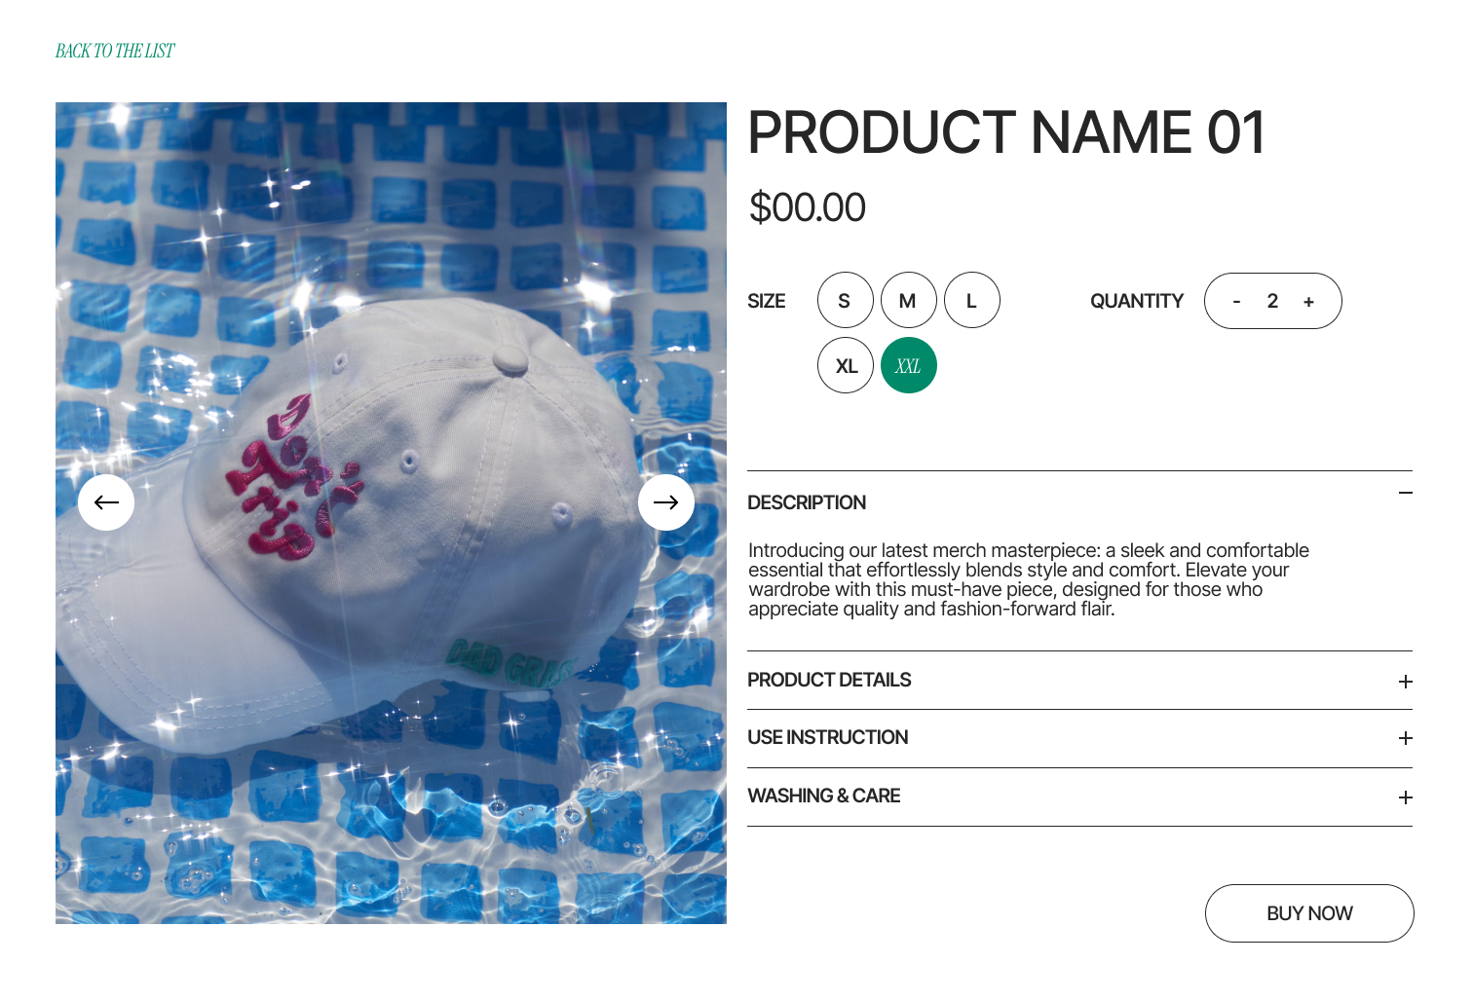Click the plus icon beside Product Details

pyautogui.click(x=1405, y=682)
